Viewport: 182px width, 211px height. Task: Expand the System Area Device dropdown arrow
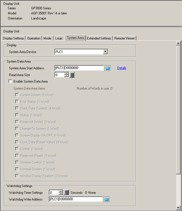(106, 52)
